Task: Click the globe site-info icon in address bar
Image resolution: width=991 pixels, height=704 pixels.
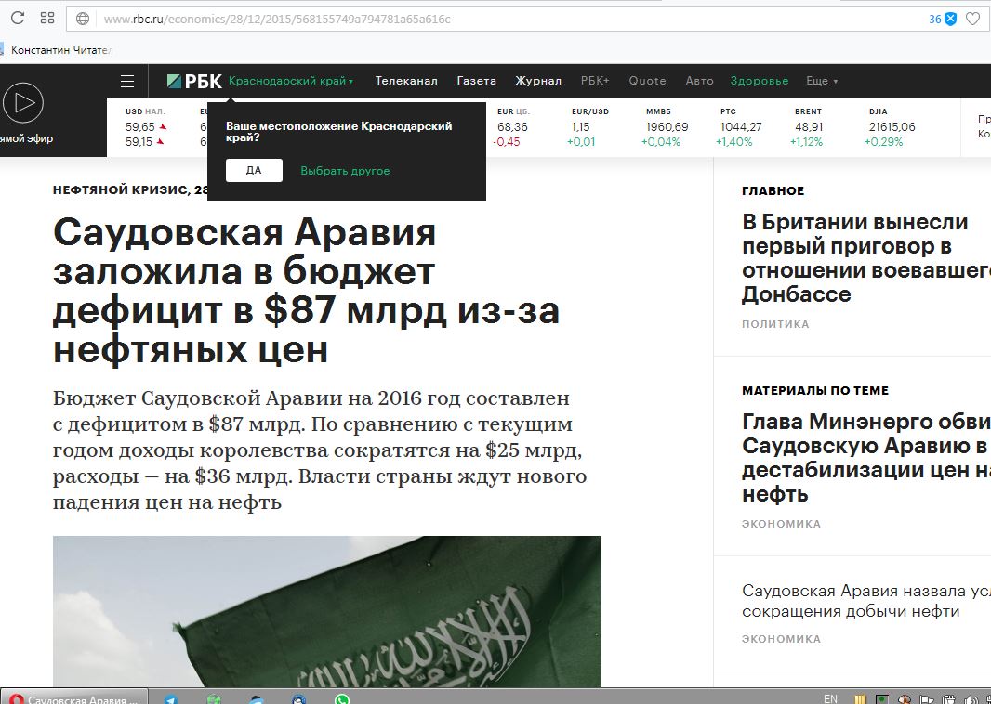Action: (x=82, y=19)
